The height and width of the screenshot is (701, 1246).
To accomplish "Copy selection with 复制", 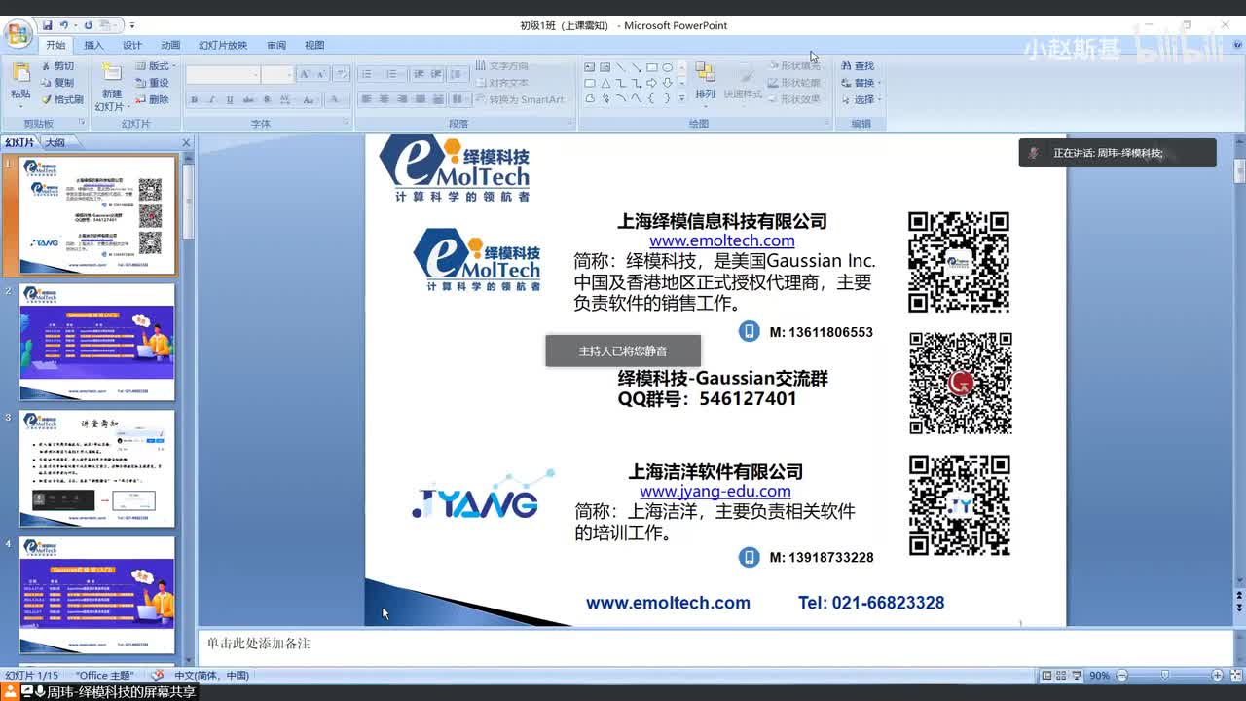I will click(x=57, y=83).
